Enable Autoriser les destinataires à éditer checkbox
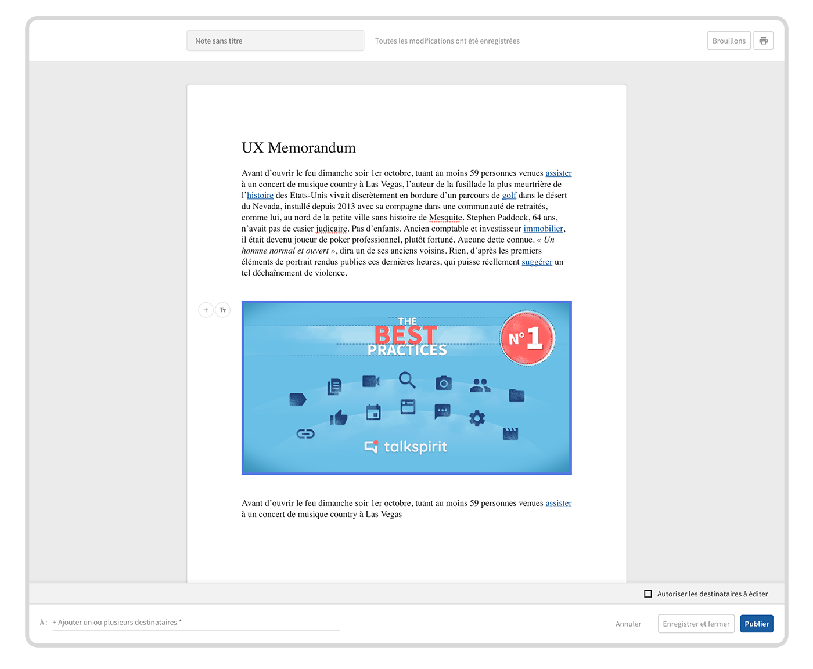This screenshot has width=813, height=669. click(x=648, y=594)
